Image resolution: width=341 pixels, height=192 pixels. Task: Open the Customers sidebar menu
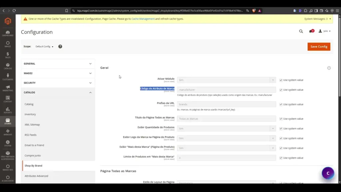click(8, 77)
